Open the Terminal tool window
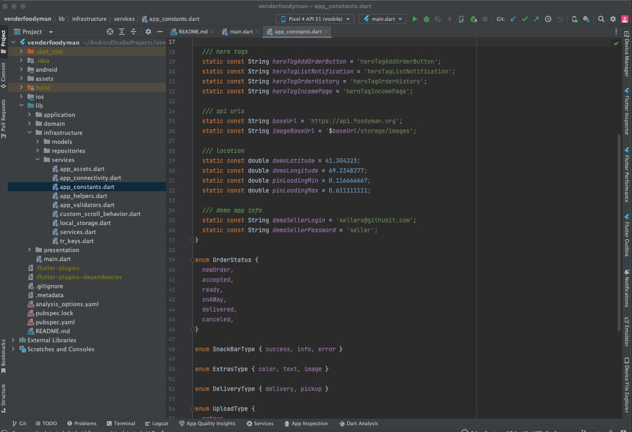The width and height of the screenshot is (632, 432). [x=121, y=423]
